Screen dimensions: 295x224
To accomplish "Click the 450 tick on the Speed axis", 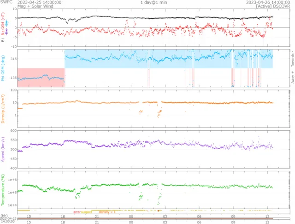I will click(x=14, y=159).
